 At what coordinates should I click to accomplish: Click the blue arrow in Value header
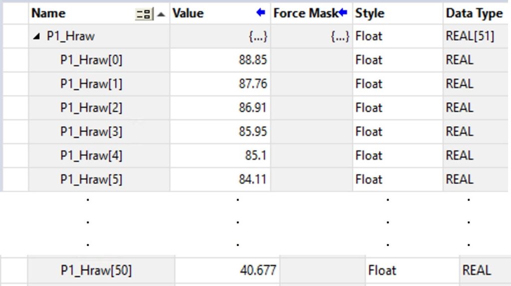(x=260, y=13)
